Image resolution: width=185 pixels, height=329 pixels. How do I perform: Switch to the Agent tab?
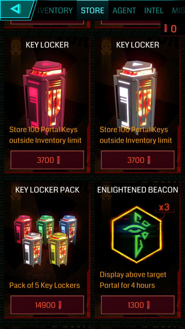pos(124,10)
